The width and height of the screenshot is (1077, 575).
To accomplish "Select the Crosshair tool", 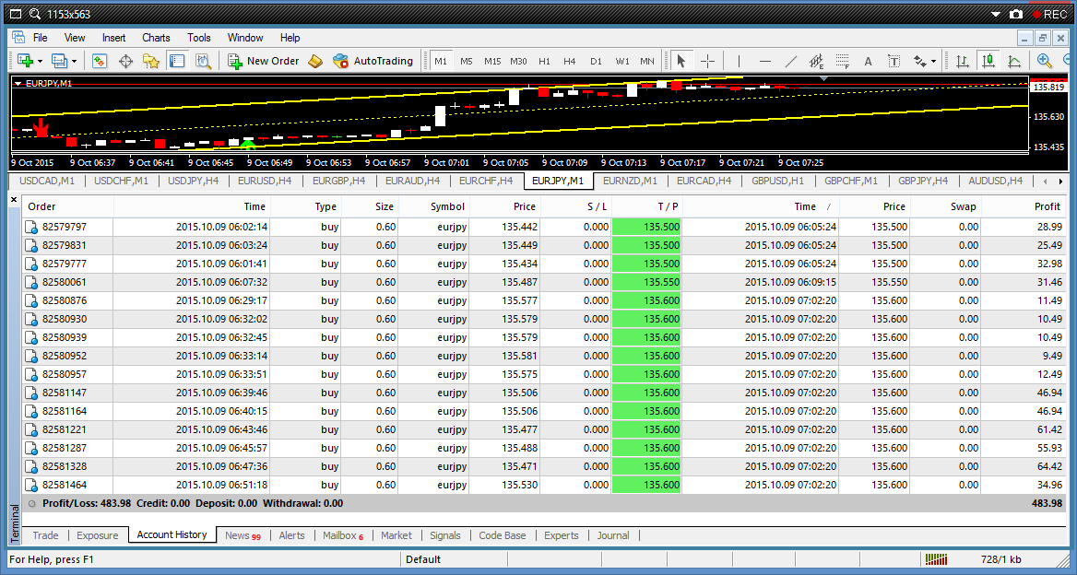I will coord(707,61).
